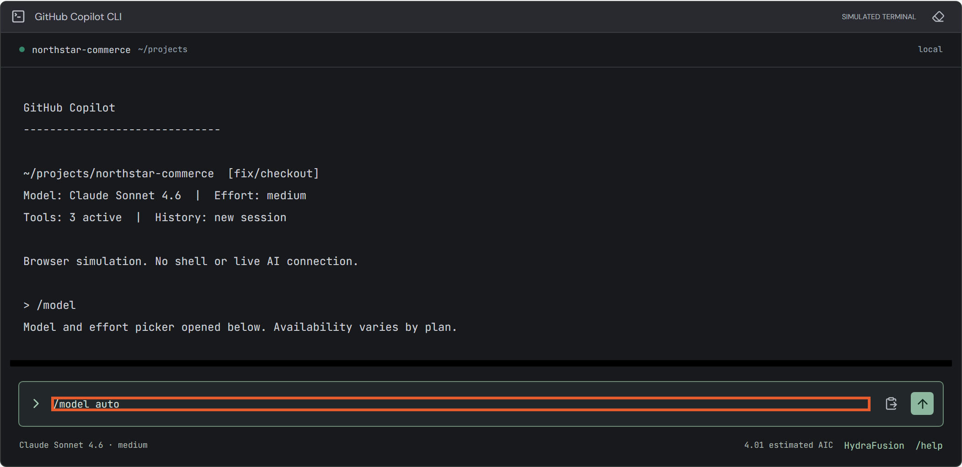This screenshot has width=962, height=467.
Task: Click the '> /model' command line in output
Action: (49, 305)
